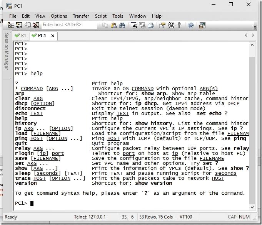Open the File menu

(x=13, y=16)
